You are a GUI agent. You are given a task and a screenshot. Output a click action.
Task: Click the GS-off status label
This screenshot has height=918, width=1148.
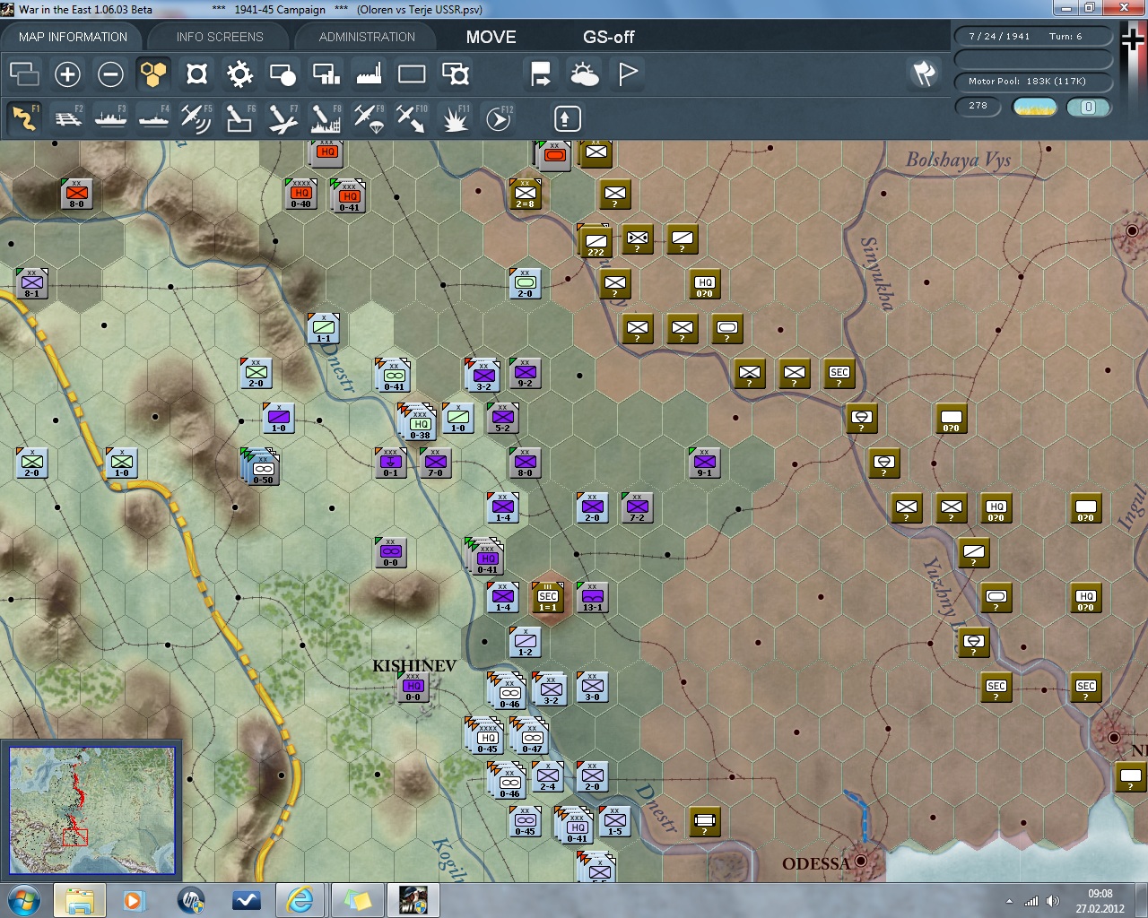(608, 37)
